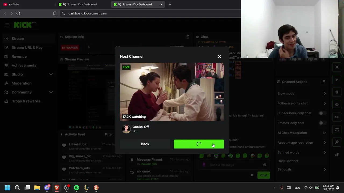Open Stream URL & Key in sidebar
The height and width of the screenshot is (193, 344).
[x=27, y=47]
